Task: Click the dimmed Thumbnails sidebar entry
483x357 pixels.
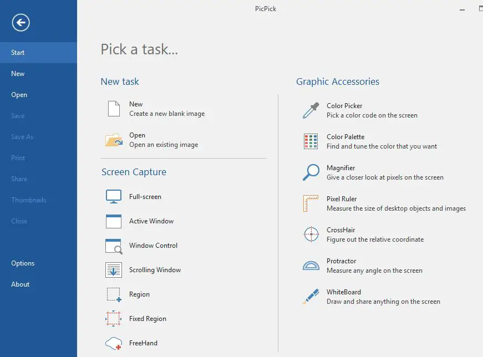Action: [38, 200]
